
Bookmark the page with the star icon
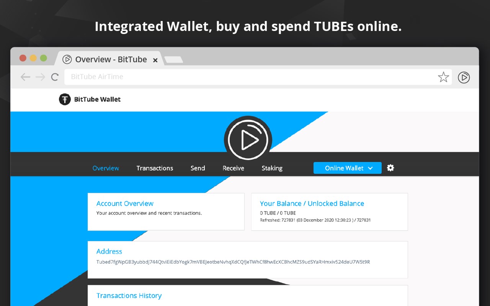443,77
